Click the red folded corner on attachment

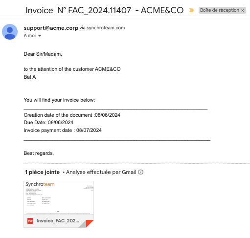pos(90,223)
